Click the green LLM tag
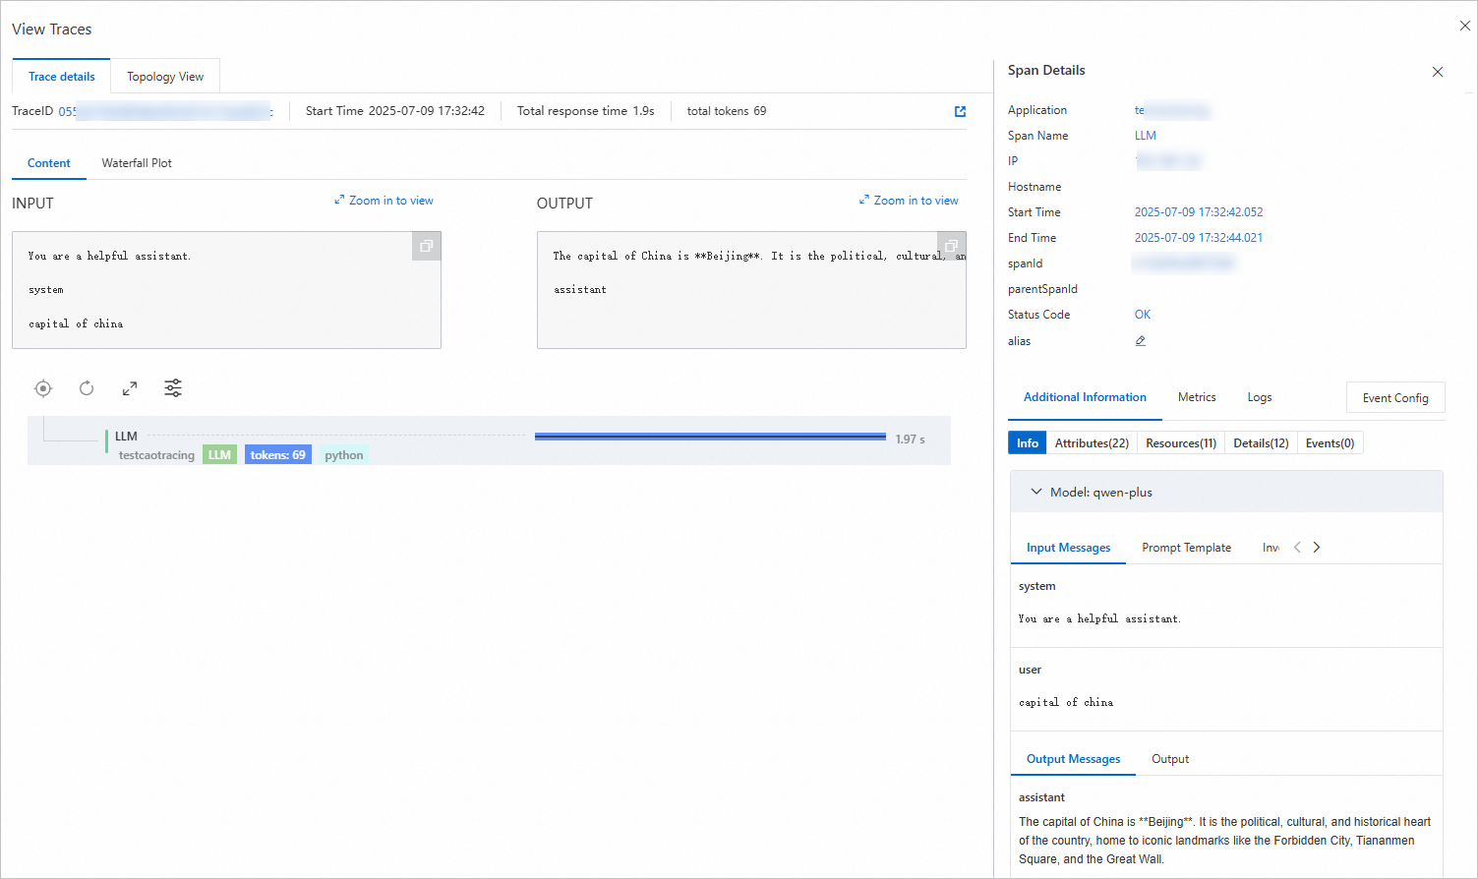1478x879 pixels. tap(219, 455)
